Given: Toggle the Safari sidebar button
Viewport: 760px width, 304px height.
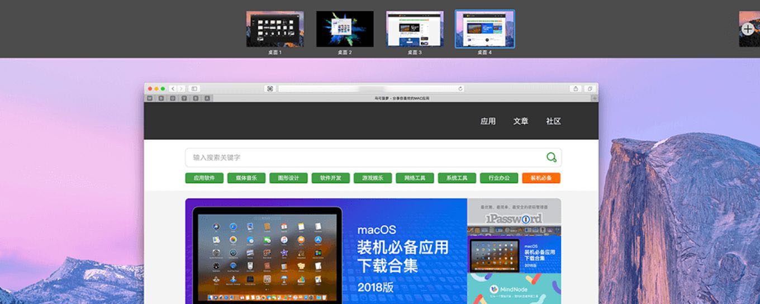Looking at the screenshot, I should (x=194, y=88).
